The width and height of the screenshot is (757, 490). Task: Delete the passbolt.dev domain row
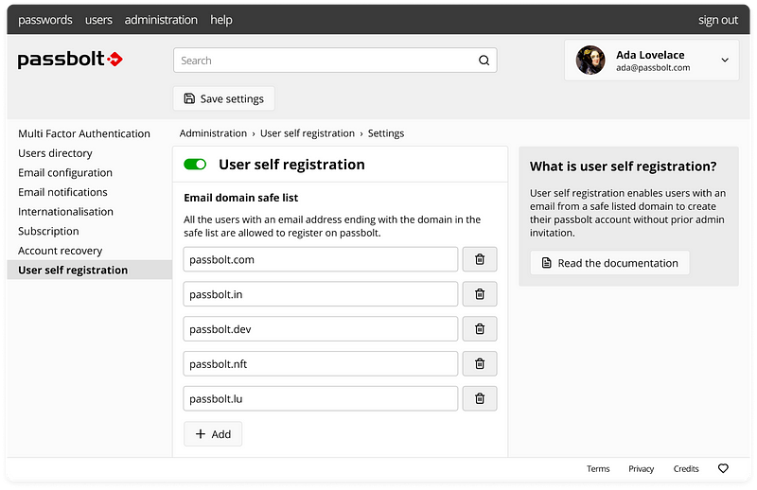(480, 329)
